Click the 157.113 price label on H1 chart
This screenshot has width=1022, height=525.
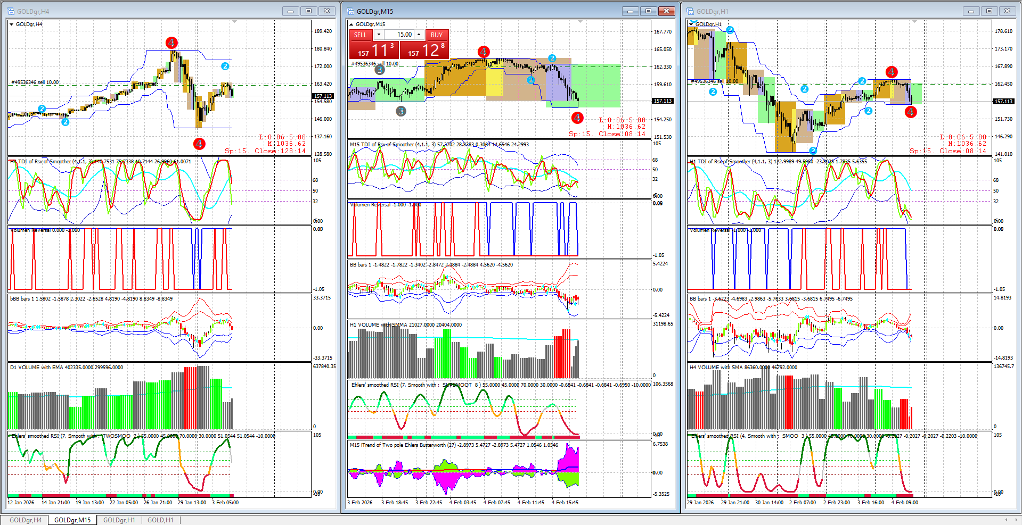pos(1003,102)
